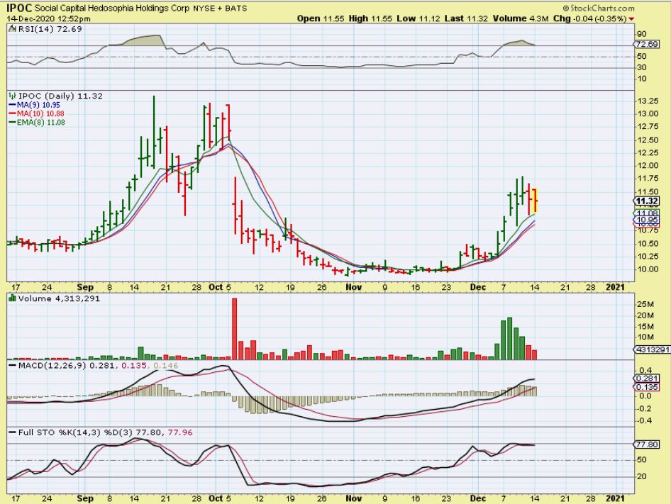Click the 25M volume axis label
This screenshot has width=671, height=504.
[645, 304]
